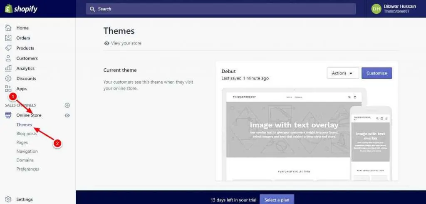
Task: Click the Customize button
Action: coord(377,73)
